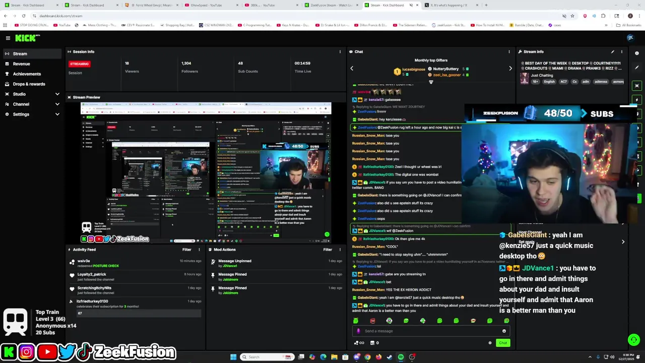Image resolution: width=645 pixels, height=363 pixels.
Task: Click the shop icon showing 0
Action: [374, 343]
